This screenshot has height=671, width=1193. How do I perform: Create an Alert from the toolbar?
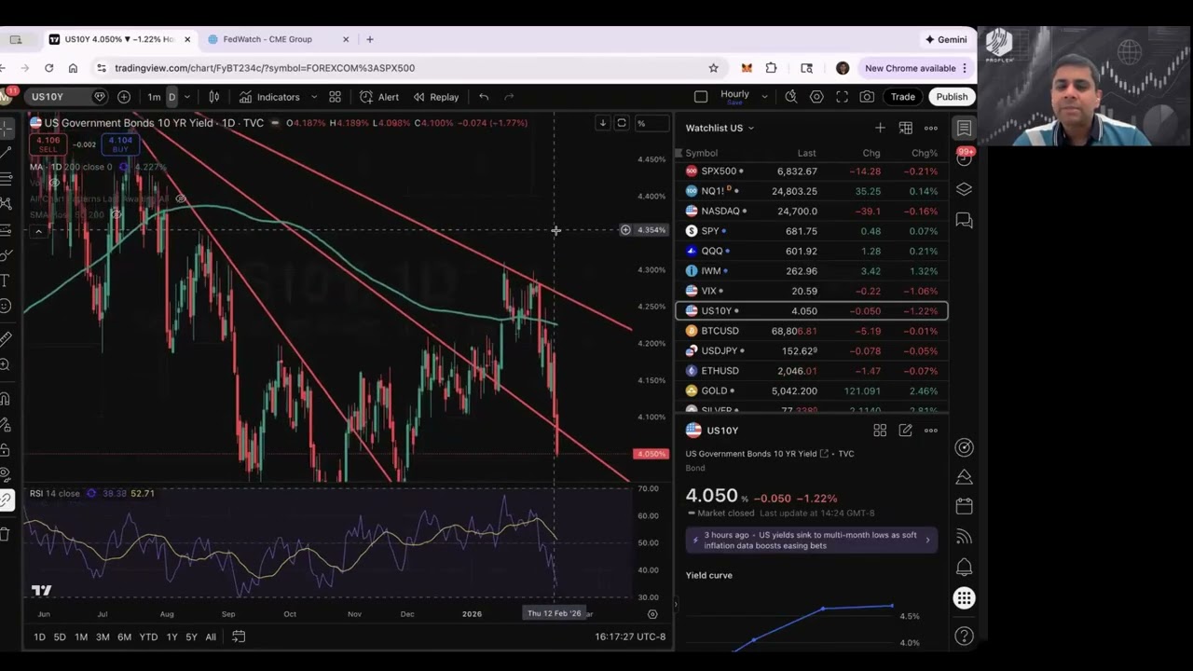379,97
